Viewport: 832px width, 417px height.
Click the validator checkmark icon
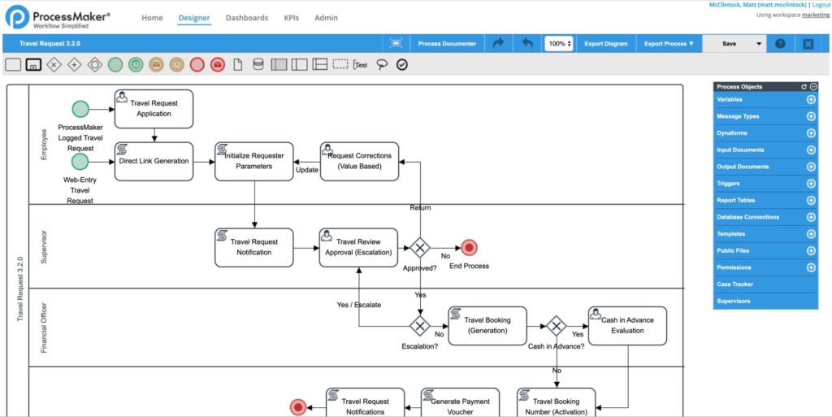[x=401, y=65]
